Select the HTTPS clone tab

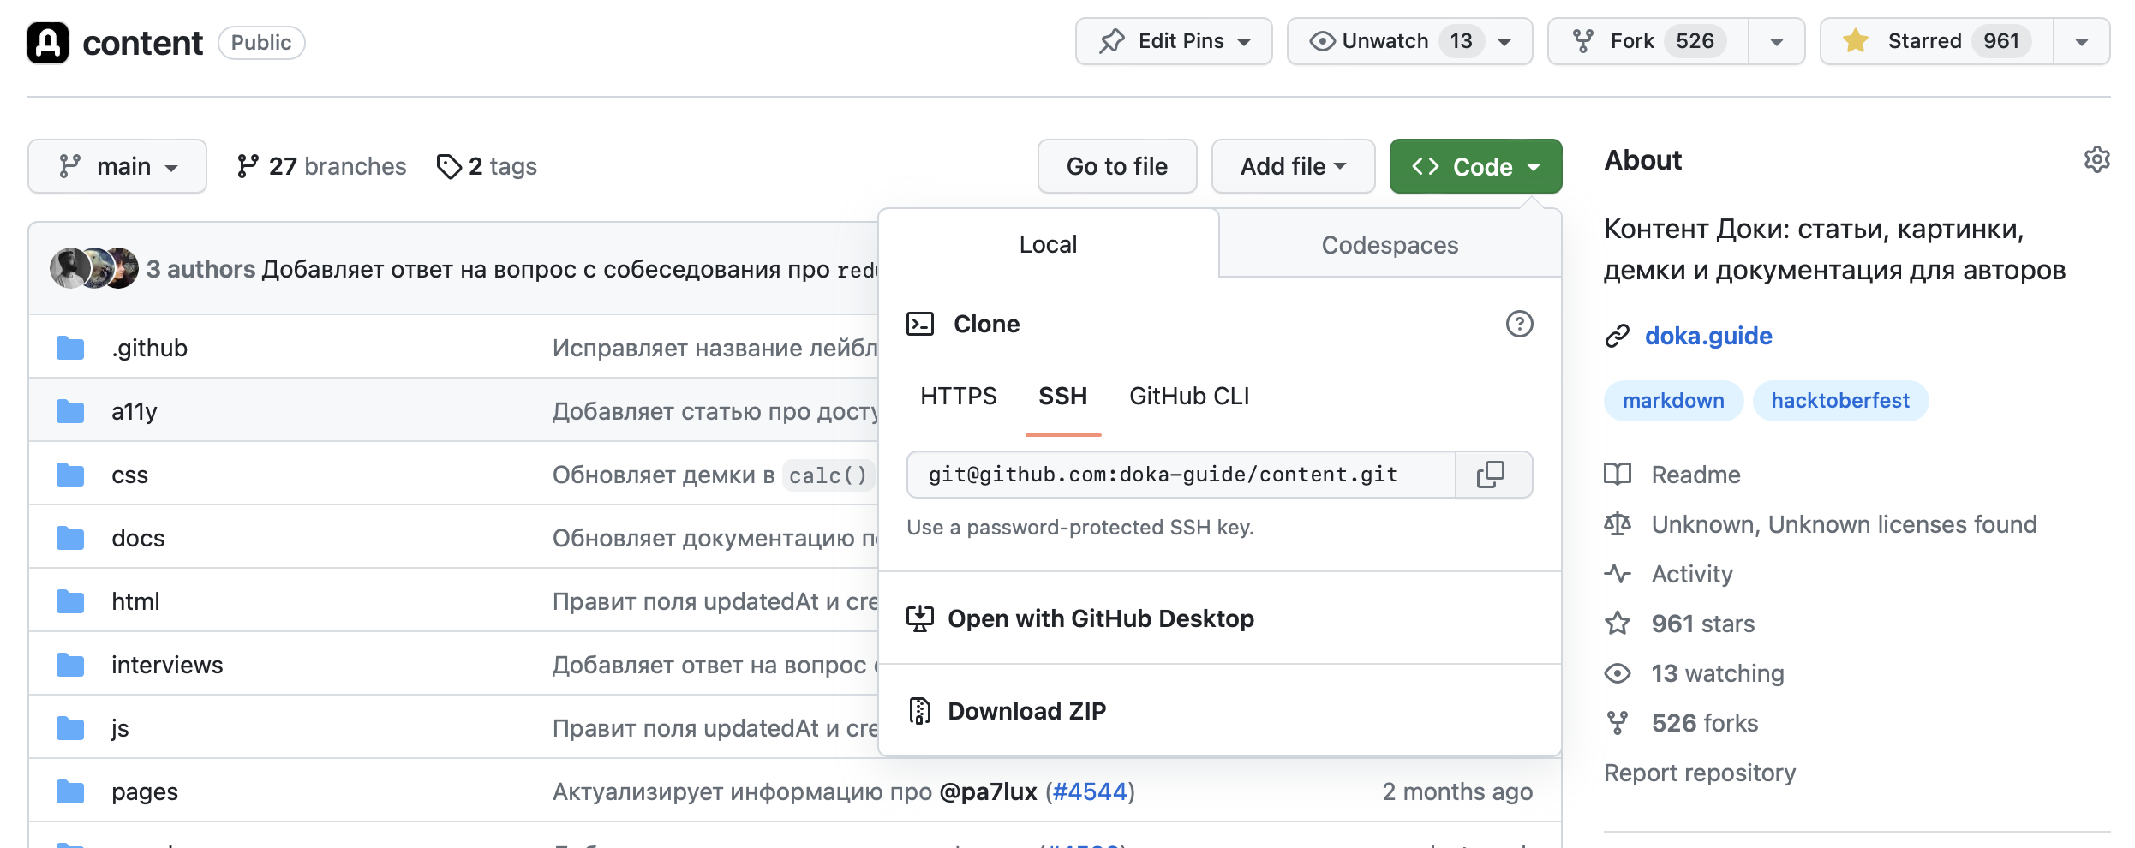(958, 396)
